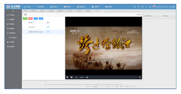Screen dimensions: 181x94
Task: Select the 声像 sub-item in the sidebar
Action: [x=13, y=37]
